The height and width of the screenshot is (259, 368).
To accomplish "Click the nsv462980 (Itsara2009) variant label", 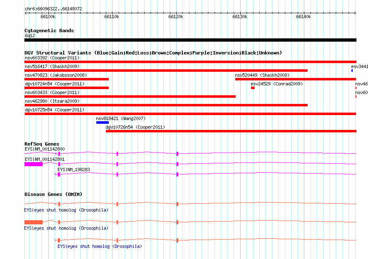I will click(x=52, y=101).
